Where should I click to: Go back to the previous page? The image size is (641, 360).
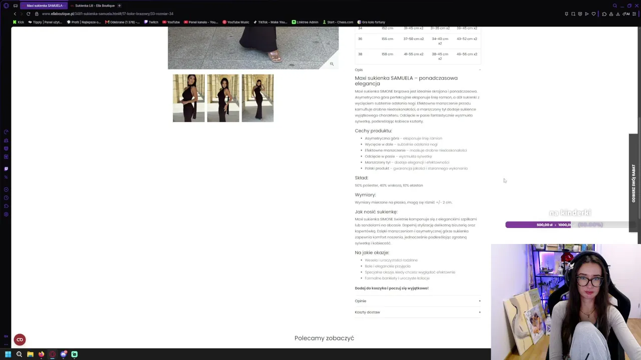[x=15, y=14]
